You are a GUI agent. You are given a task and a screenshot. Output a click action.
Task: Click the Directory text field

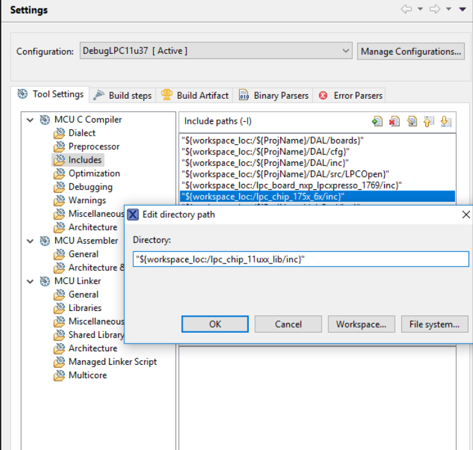301,259
